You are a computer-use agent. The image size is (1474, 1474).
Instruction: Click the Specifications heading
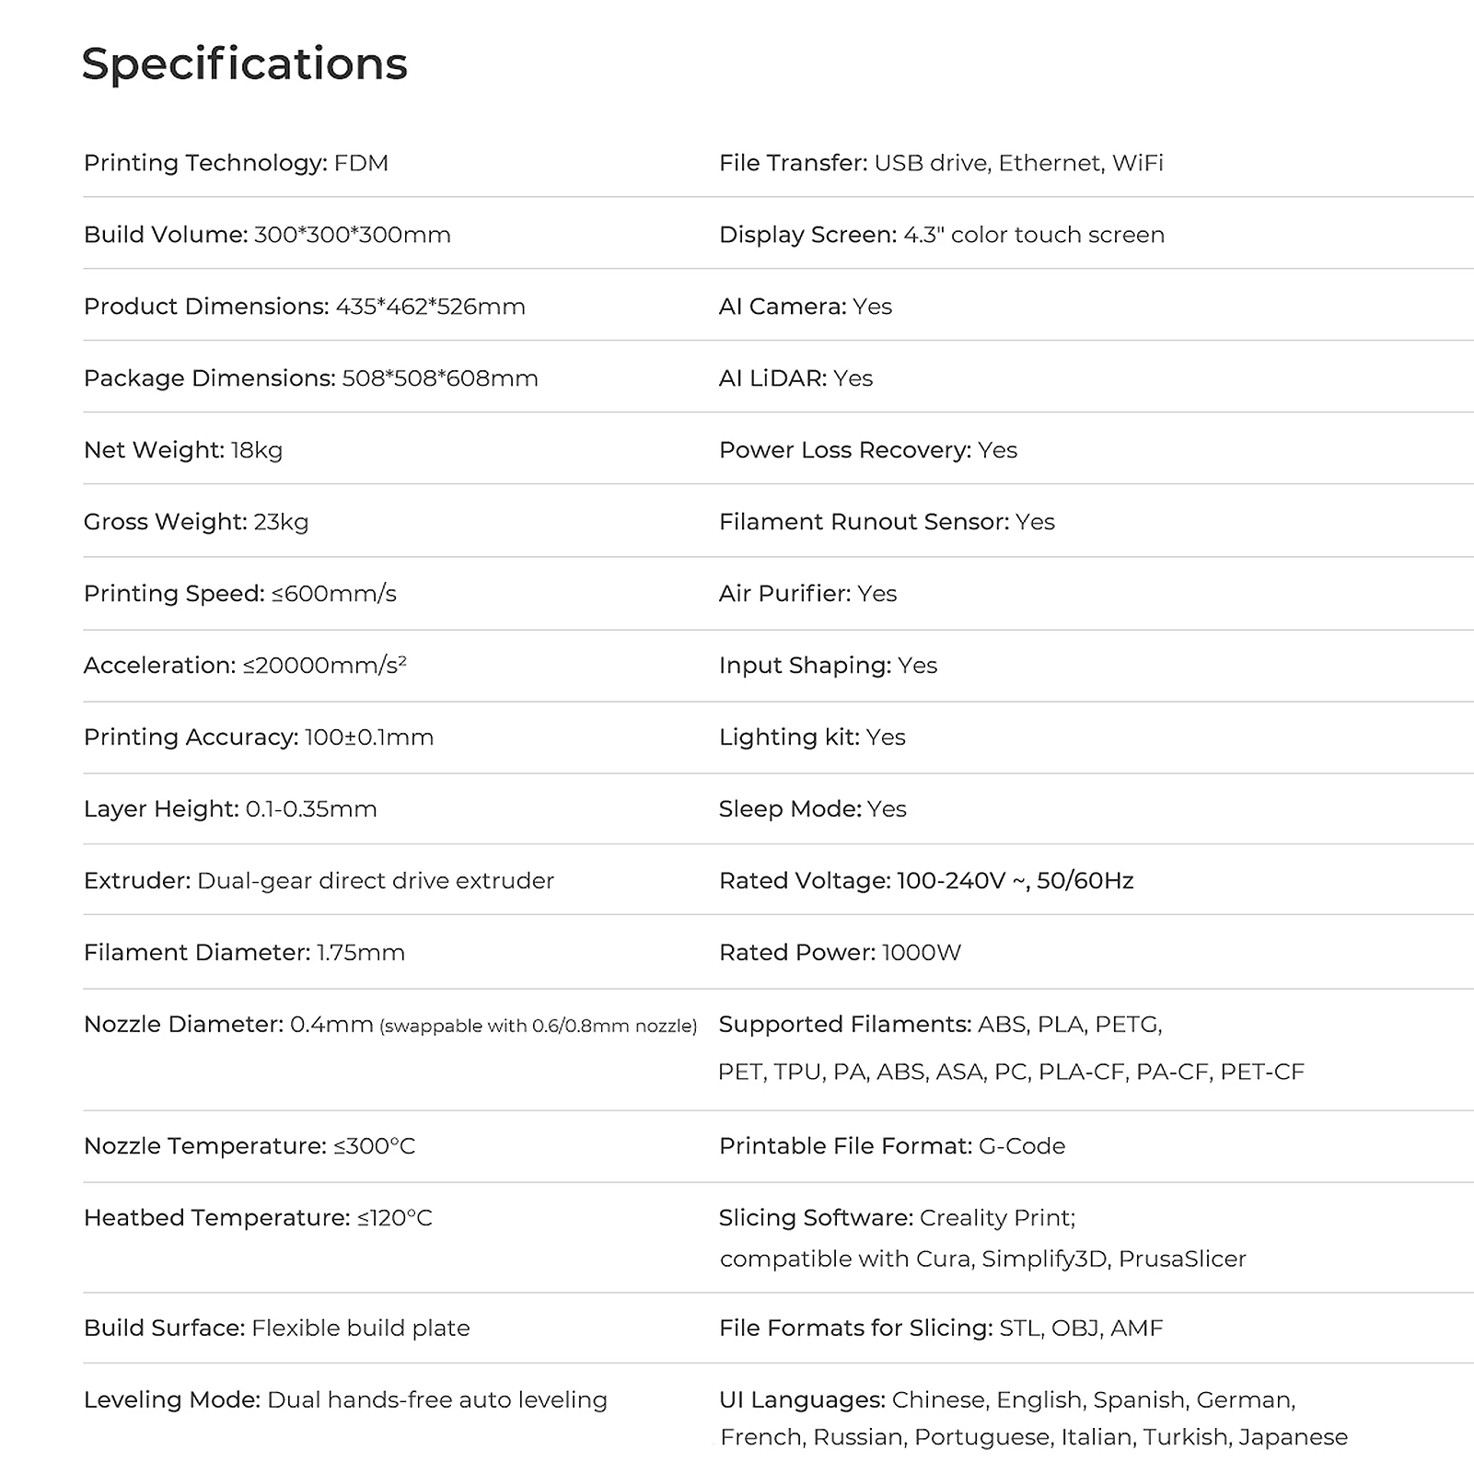point(244,64)
